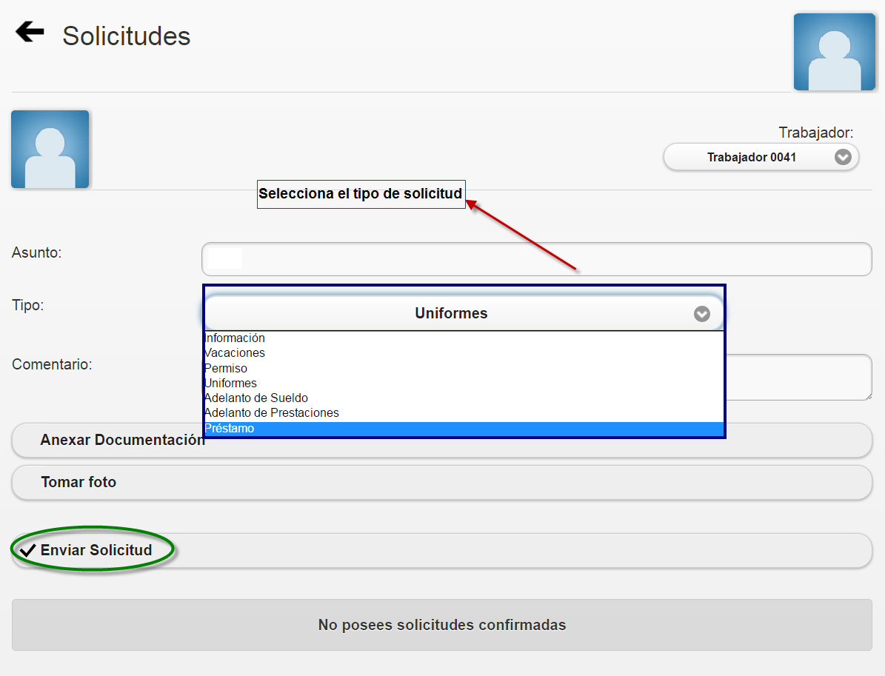Switch to Información option in the list
This screenshot has height=676, width=885.
(x=235, y=338)
